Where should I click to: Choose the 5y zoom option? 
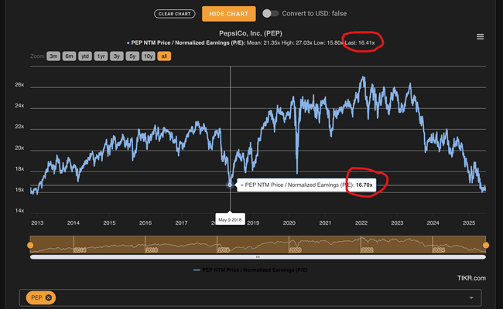pyautogui.click(x=132, y=56)
